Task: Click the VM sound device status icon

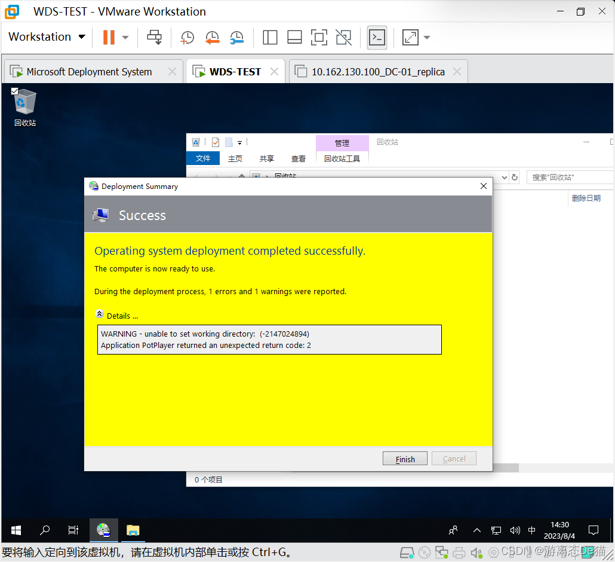Action: pyautogui.click(x=476, y=552)
